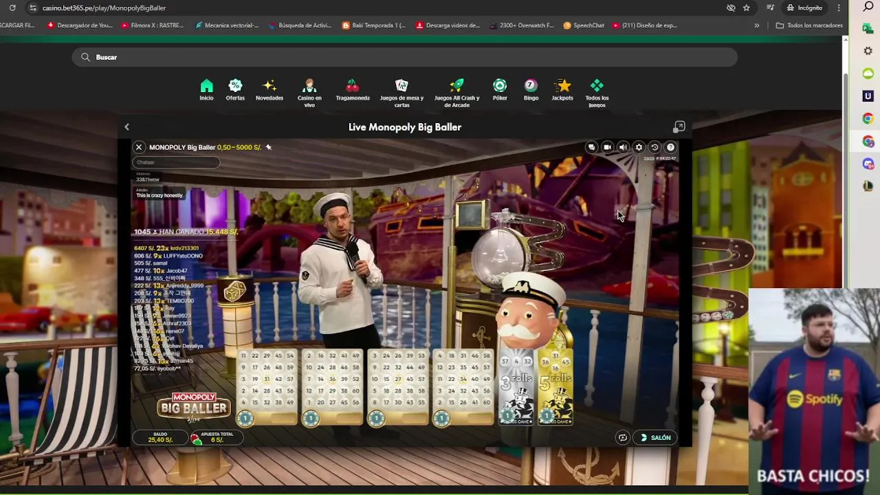Image resolution: width=880 pixels, height=495 pixels.
Task: Click the Chatear input field
Action: 176,162
